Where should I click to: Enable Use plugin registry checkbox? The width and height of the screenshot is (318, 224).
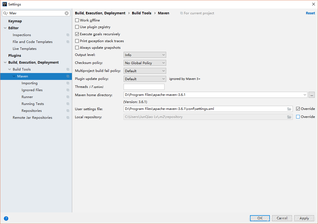click(x=77, y=27)
